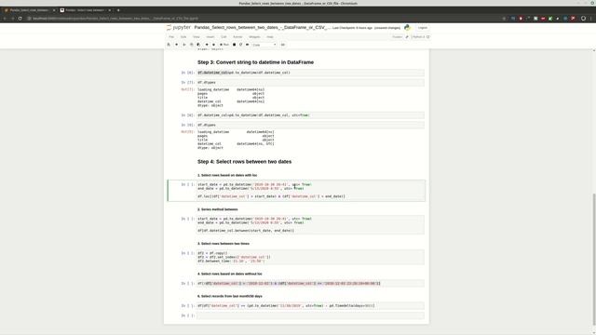This screenshot has height=335, width=596.
Task: Click the pd.Timedelta last 30 days cell
Action: tap(310, 306)
